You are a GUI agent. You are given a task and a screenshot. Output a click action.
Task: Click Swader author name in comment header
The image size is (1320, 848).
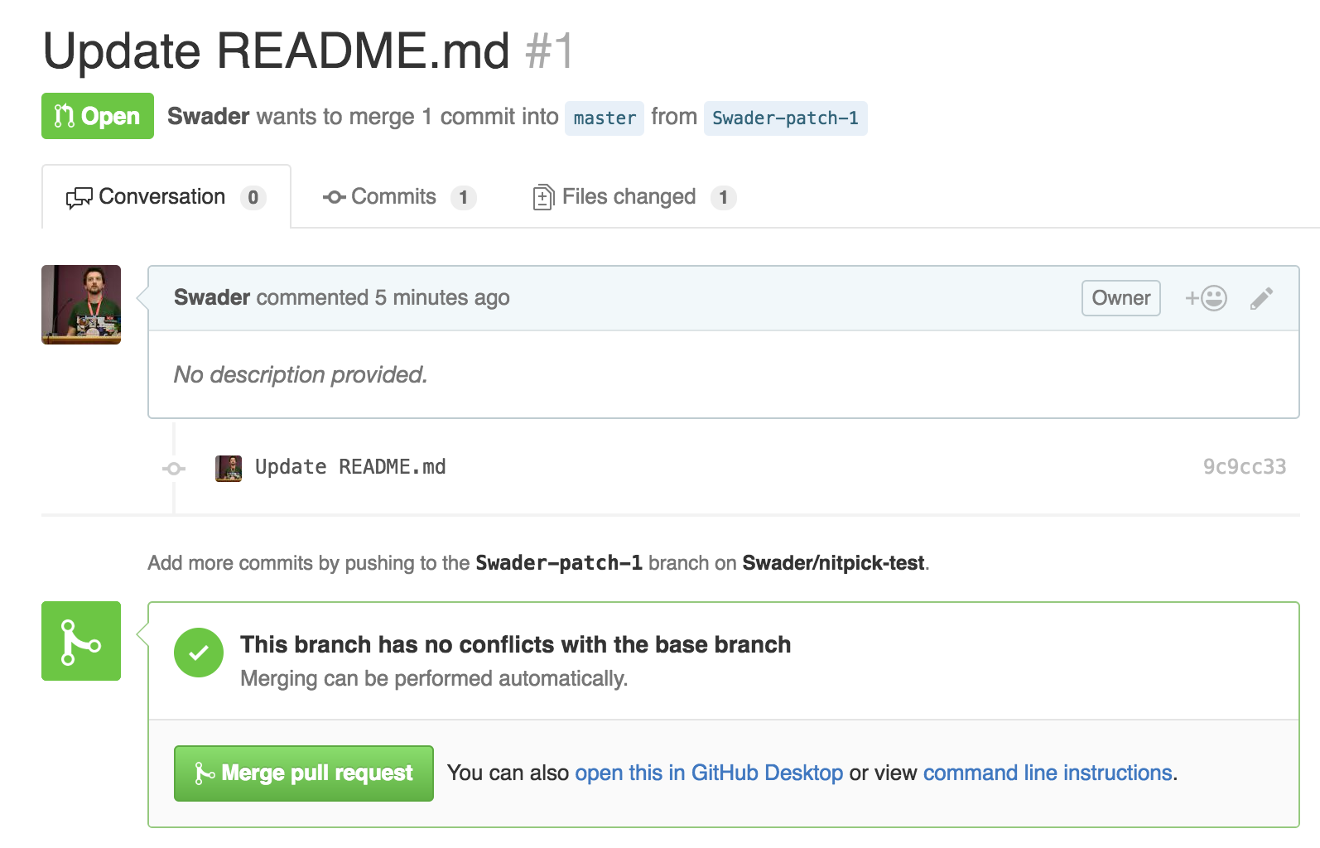[x=212, y=297]
